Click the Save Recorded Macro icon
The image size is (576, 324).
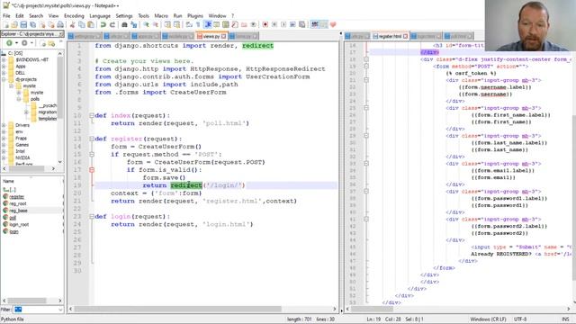[x=302, y=24]
